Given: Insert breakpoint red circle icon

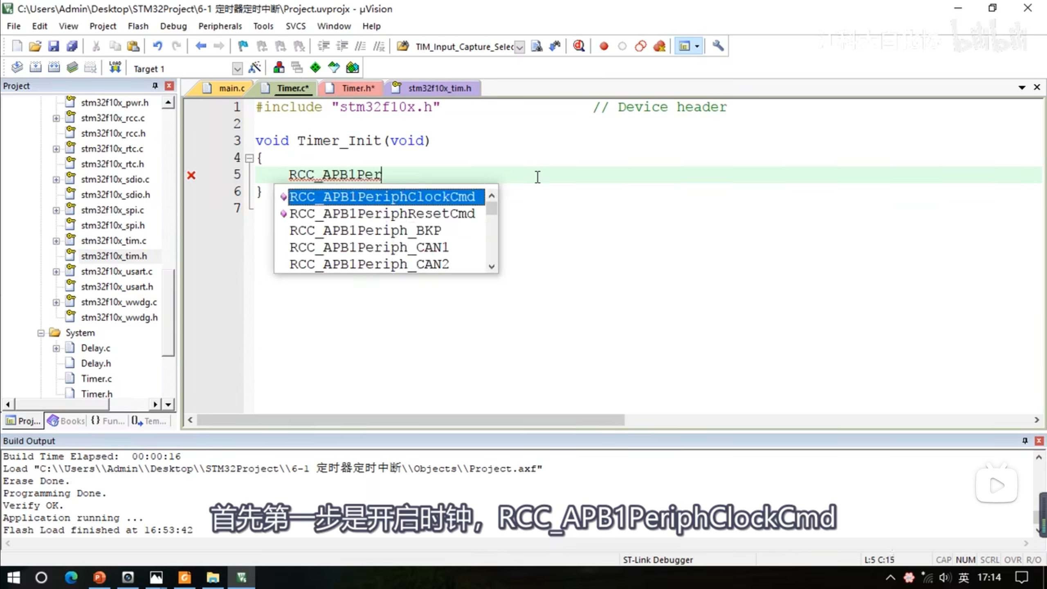Looking at the screenshot, I should pyautogui.click(x=604, y=46).
